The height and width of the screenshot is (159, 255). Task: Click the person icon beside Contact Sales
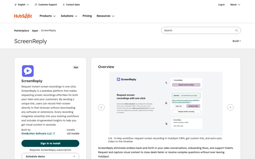[63, 5]
